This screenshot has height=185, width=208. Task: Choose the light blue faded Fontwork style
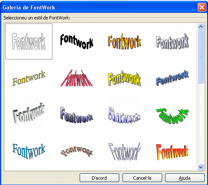click(x=125, y=115)
